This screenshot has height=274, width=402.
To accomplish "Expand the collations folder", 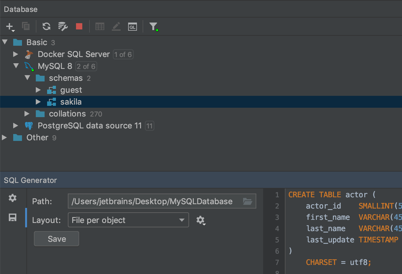I will [27, 114].
